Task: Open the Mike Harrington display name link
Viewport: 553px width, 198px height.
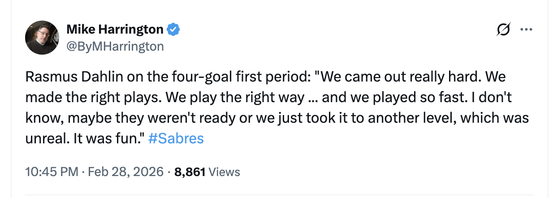Action: (x=115, y=30)
